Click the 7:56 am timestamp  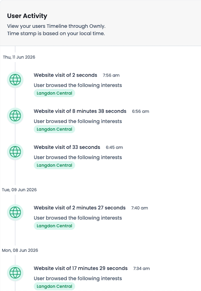(111, 75)
